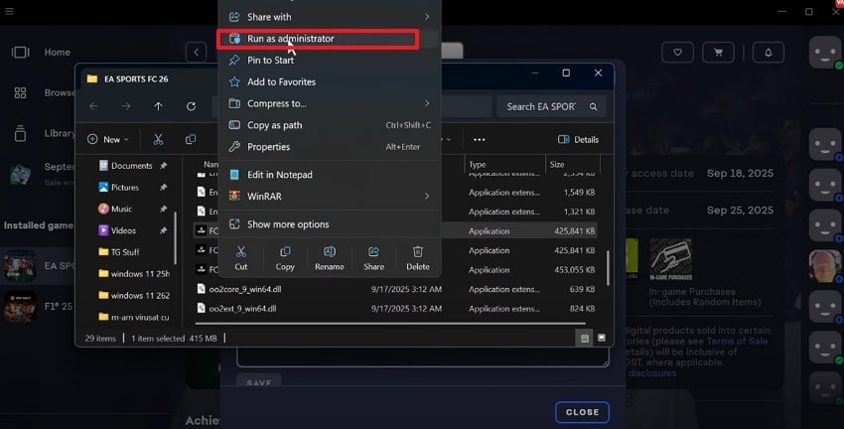The height and width of the screenshot is (429, 844).
Task: Open the See more ellipsis menu in Explorer
Action: click(x=479, y=139)
